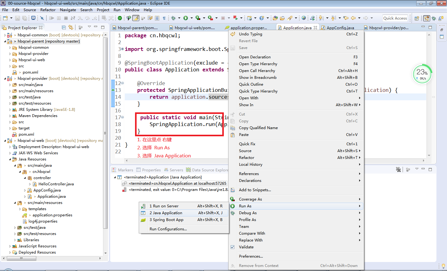Click the Open Type folder toolbar icon
Viewport: 447px width, 271px height.
click(275, 18)
